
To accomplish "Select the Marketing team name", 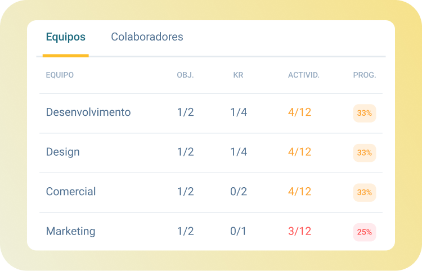I will pyautogui.click(x=71, y=232).
